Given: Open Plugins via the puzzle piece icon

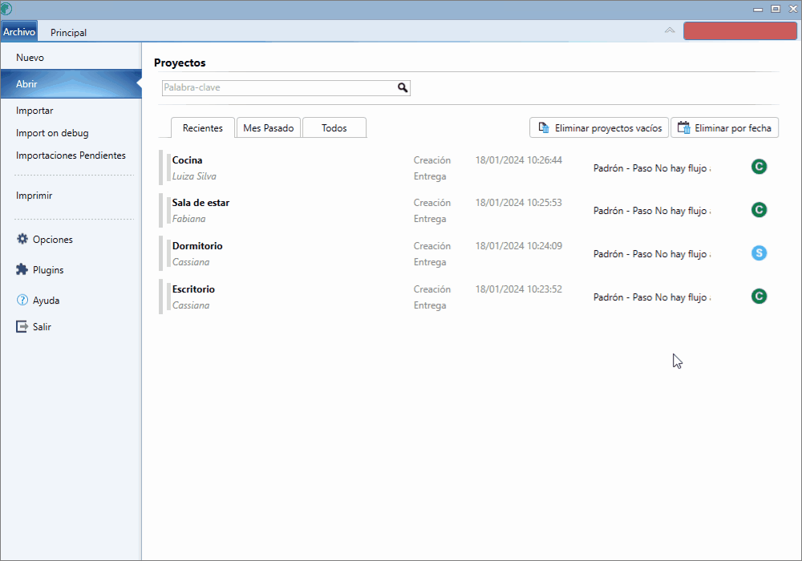Looking at the screenshot, I should 22,270.
